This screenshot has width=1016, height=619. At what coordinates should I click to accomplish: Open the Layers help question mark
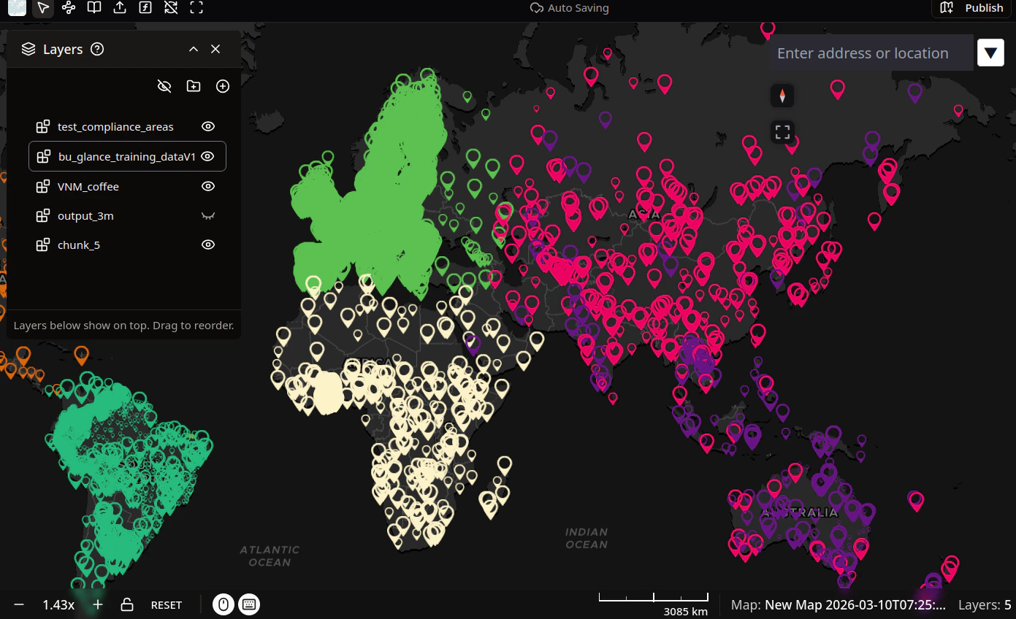tap(97, 49)
